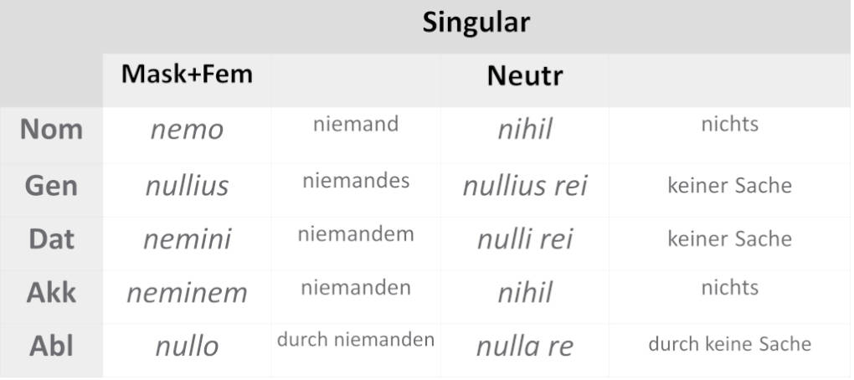Screen dimensions: 854x380
Task: Select the Latin word nemo
Action: (x=187, y=130)
